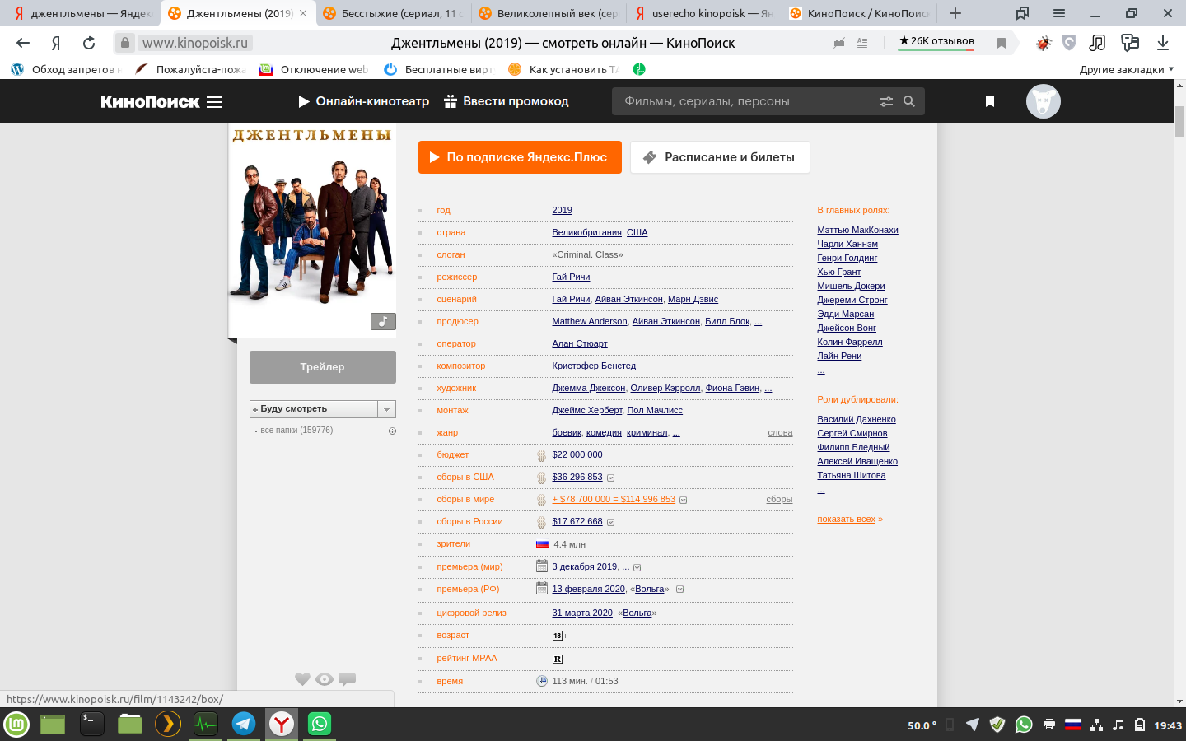Click the ladybug extension icon

[x=1044, y=43]
